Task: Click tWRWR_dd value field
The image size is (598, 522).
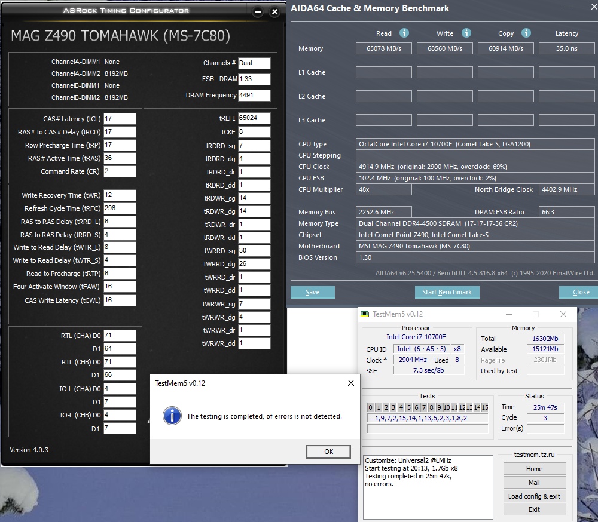Action: [254, 343]
